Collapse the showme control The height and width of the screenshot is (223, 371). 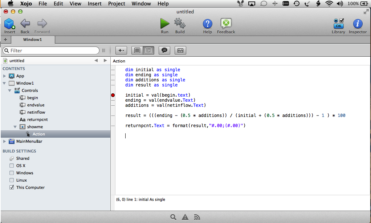click(15, 127)
